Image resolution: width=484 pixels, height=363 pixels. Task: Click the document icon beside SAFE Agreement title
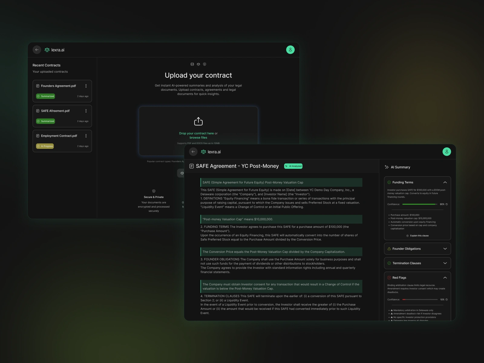click(x=191, y=166)
